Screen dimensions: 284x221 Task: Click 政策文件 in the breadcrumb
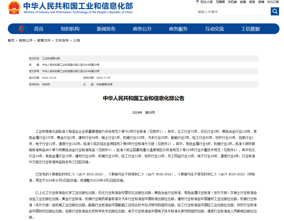44,41
